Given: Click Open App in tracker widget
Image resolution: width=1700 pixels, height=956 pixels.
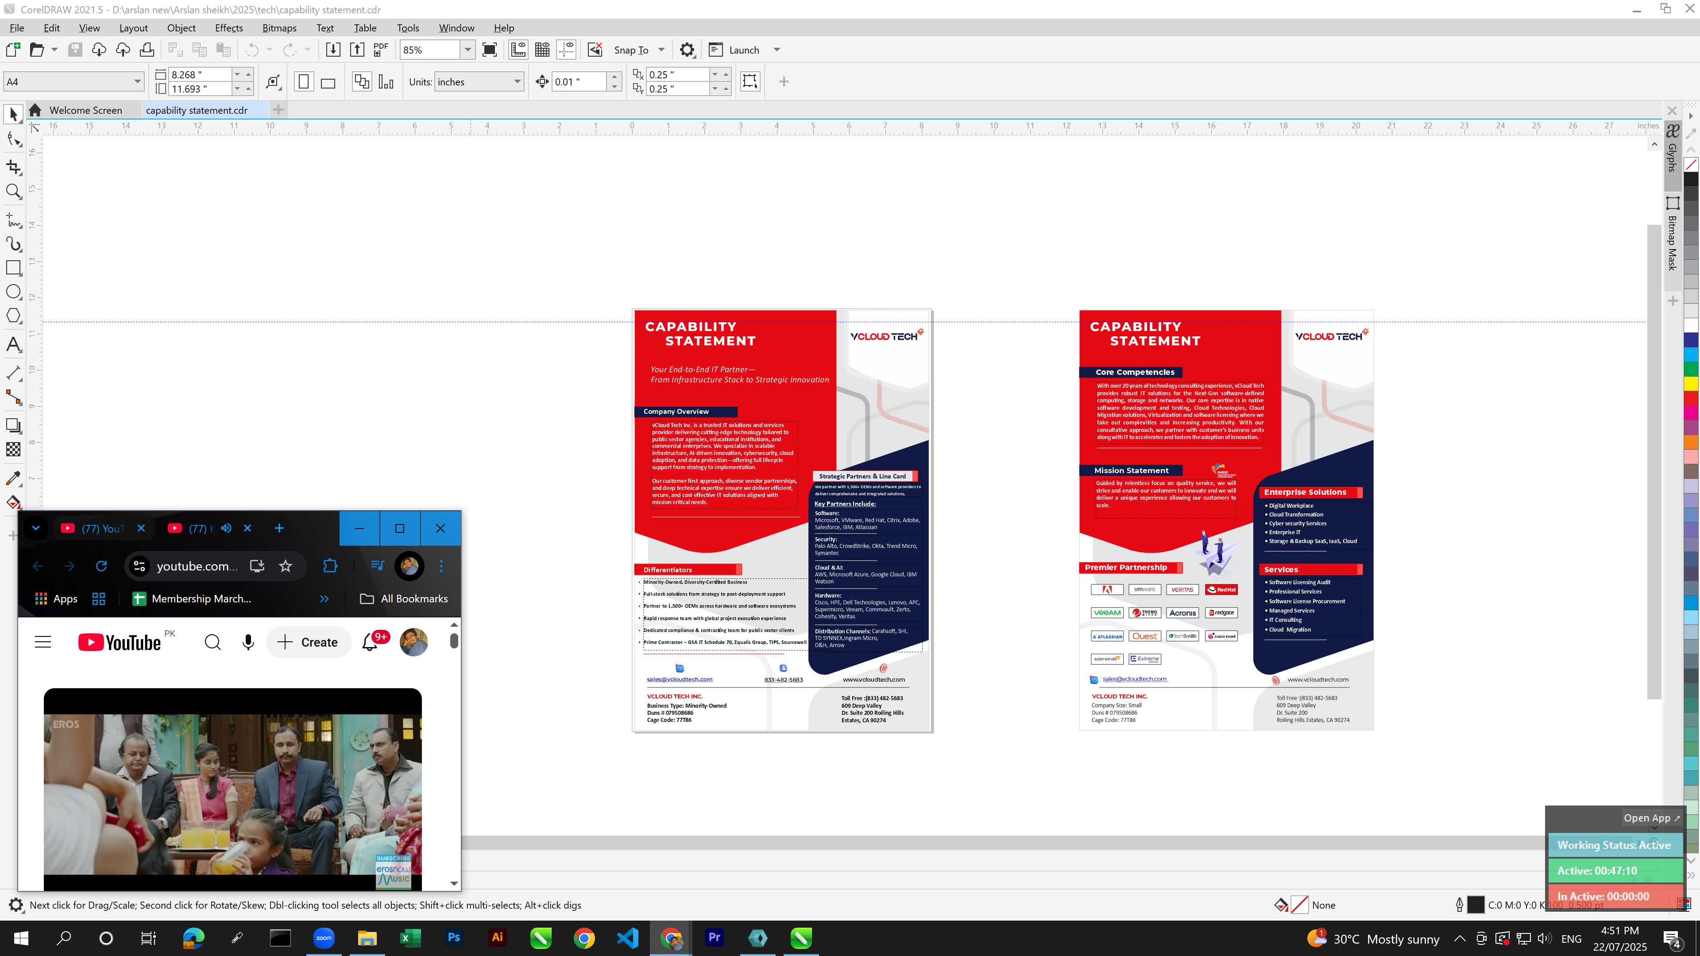Looking at the screenshot, I should [x=1651, y=818].
